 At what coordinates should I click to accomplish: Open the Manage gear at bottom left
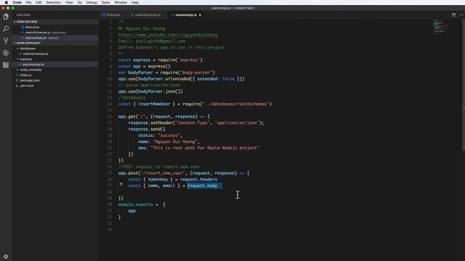[x=6, y=257]
